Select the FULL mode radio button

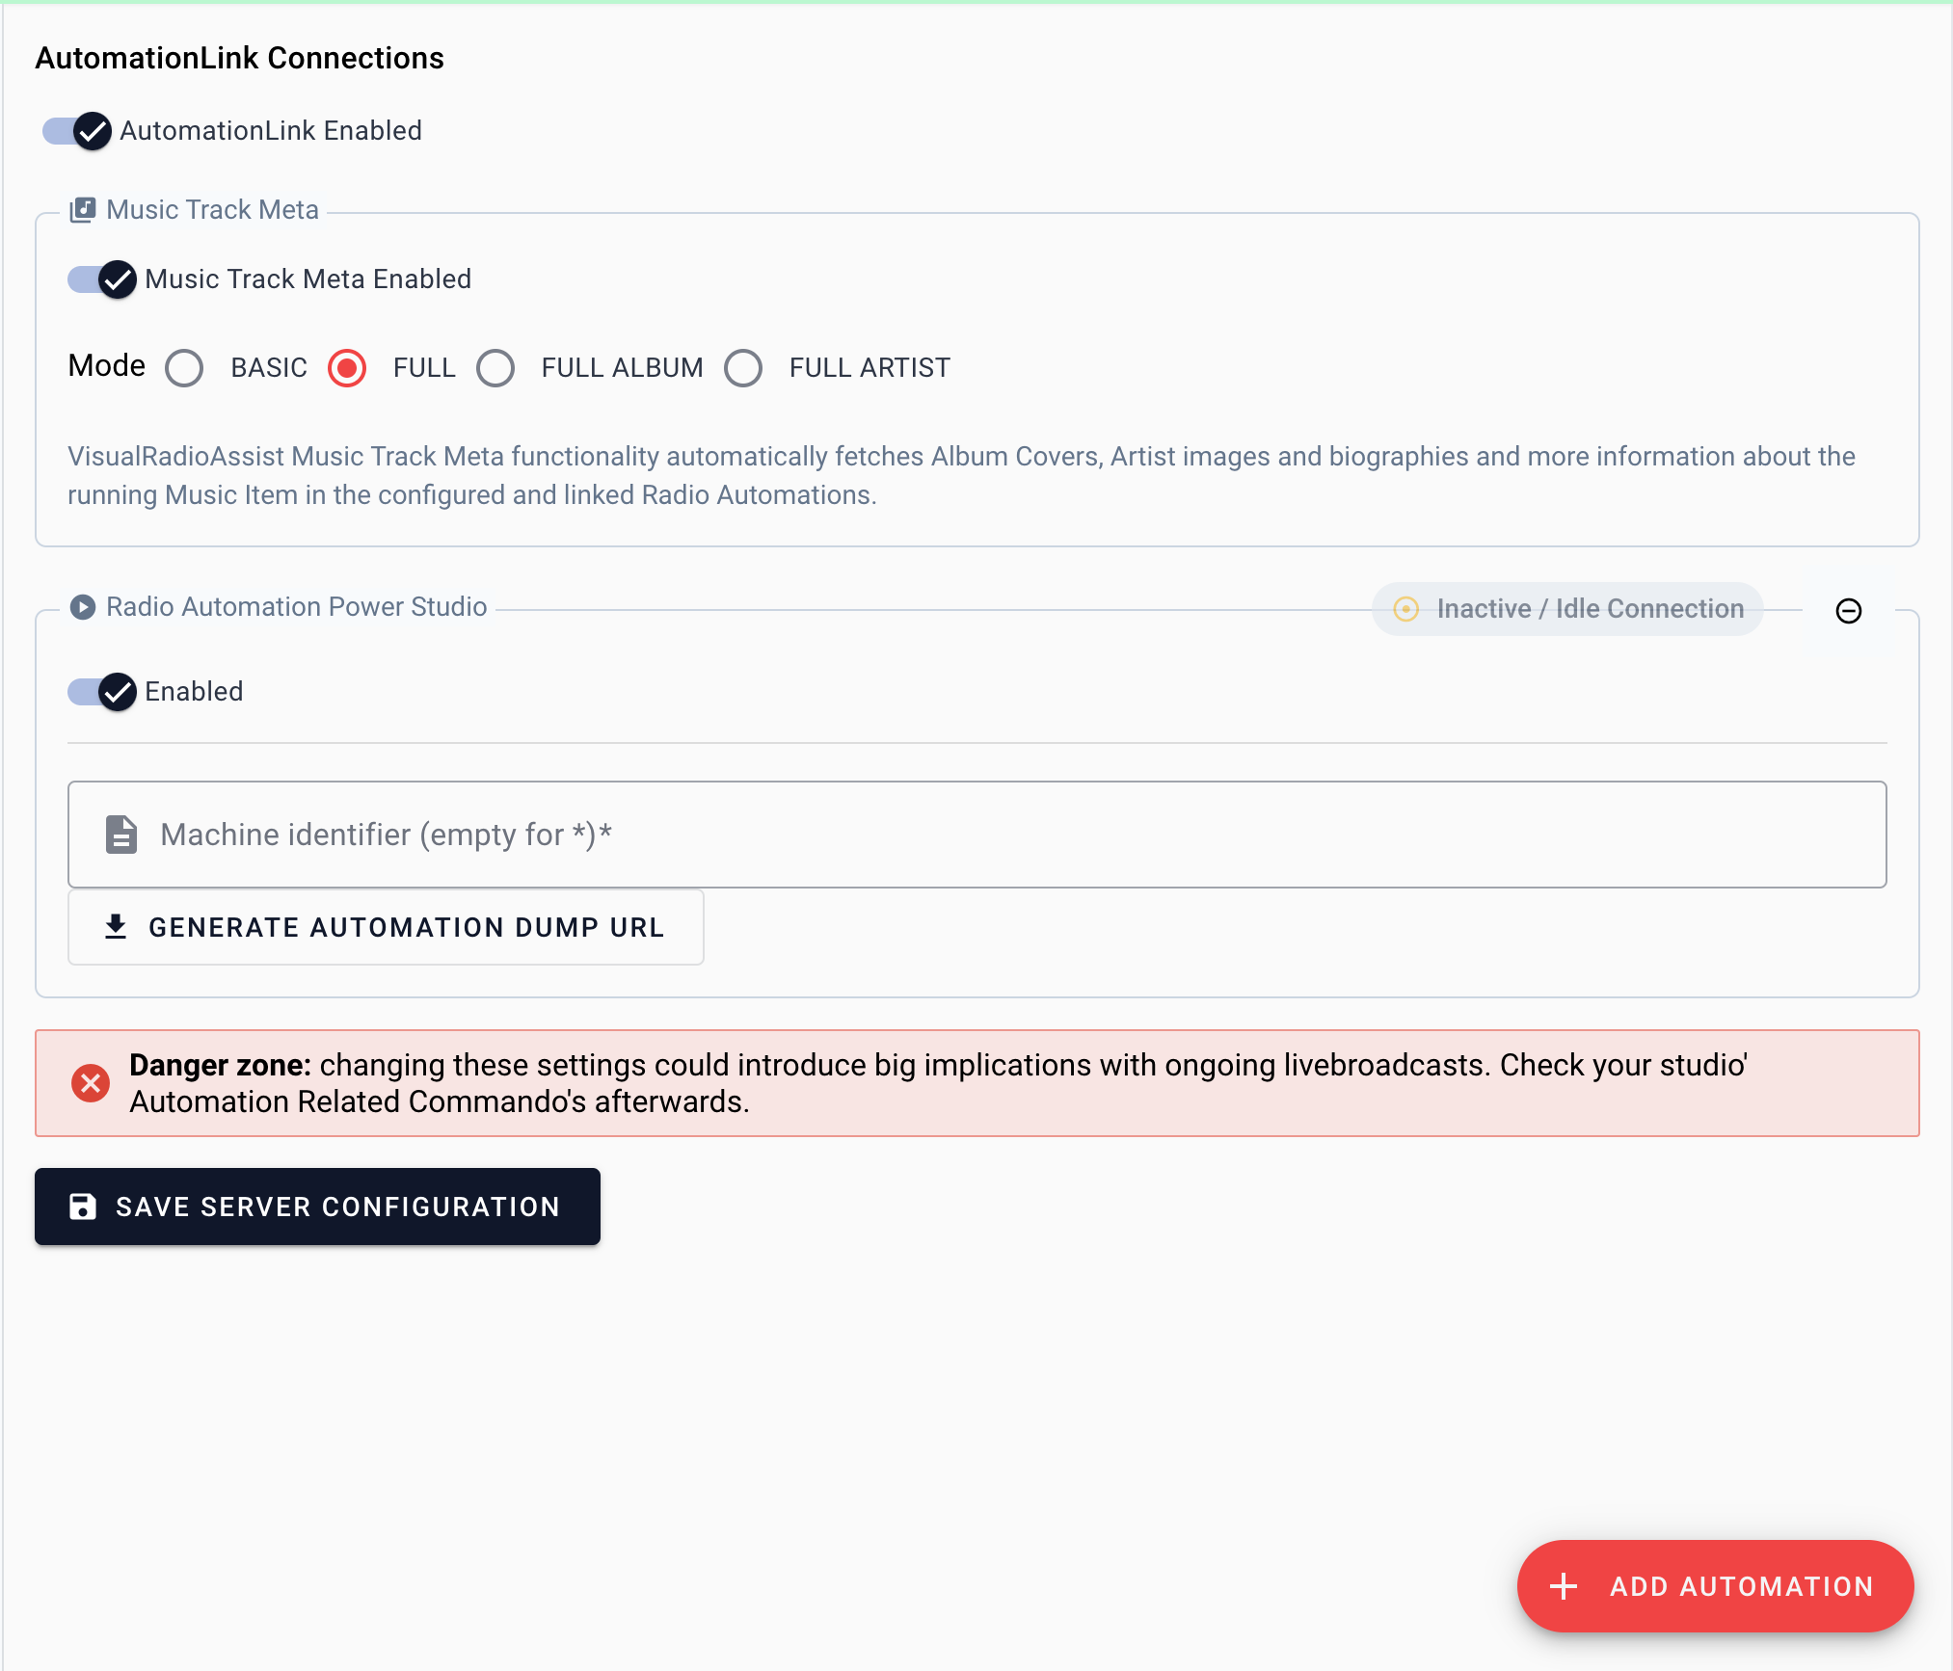347,368
